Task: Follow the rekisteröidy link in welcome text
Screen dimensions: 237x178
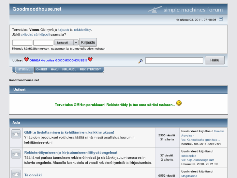Action: [82, 30]
